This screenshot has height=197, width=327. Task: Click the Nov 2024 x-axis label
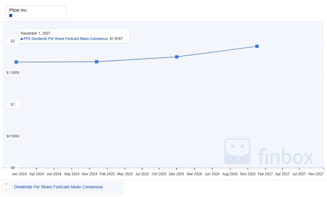(x=89, y=174)
